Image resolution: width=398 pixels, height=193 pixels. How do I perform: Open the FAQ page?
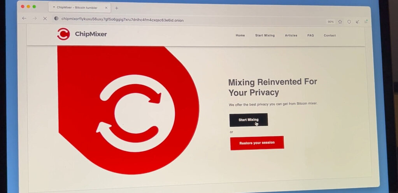(310, 35)
